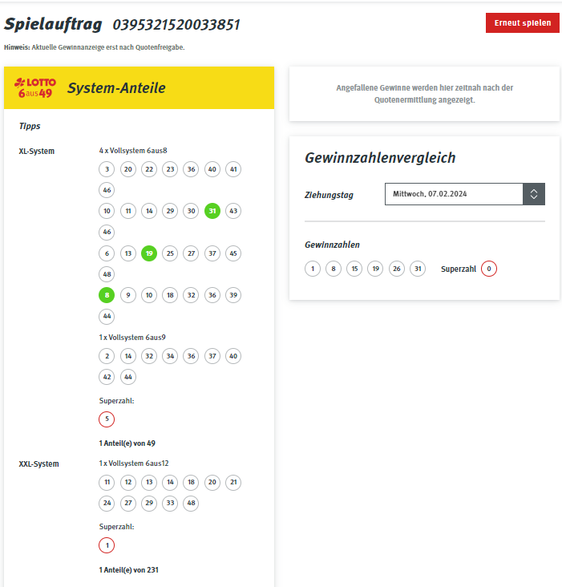Click number 9 ball in fourth tip
562x587 pixels.
128,295
